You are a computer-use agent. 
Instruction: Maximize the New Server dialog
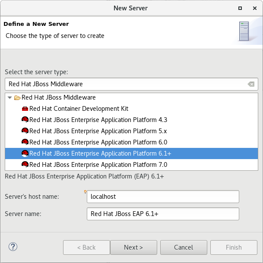click(240, 8)
